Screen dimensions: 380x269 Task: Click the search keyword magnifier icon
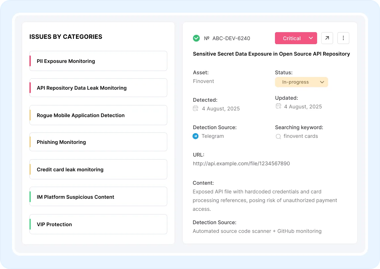[x=278, y=137]
